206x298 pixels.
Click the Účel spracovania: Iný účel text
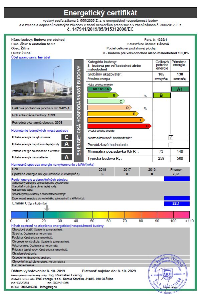tap(31, 57)
